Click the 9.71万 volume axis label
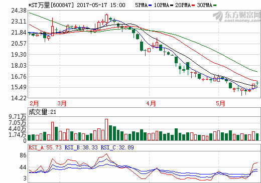261x183 pixels. point(18,117)
